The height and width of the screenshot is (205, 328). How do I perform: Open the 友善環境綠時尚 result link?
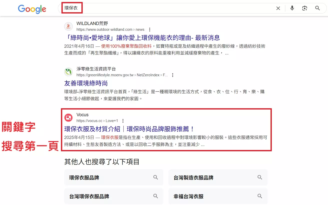(86, 83)
